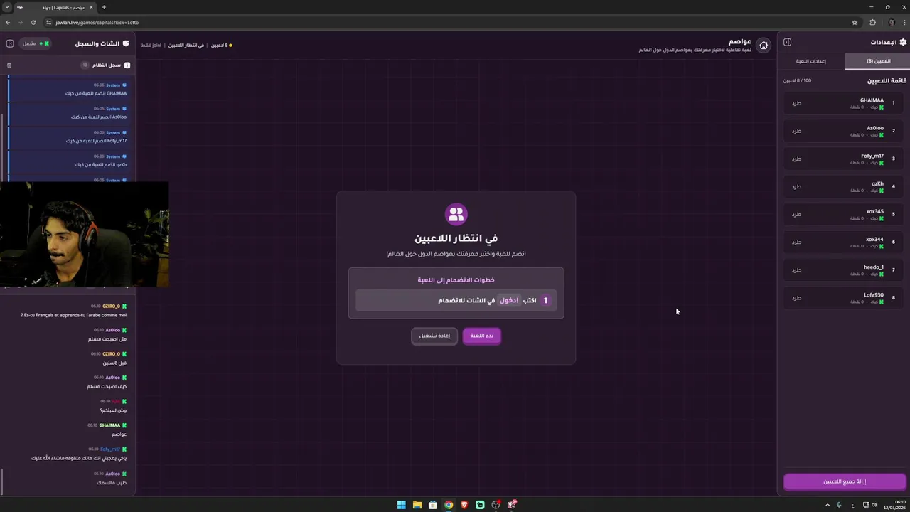The width and height of the screenshot is (910, 512).
Task: Click the chat panel scrollbar
Action: click(2, 481)
